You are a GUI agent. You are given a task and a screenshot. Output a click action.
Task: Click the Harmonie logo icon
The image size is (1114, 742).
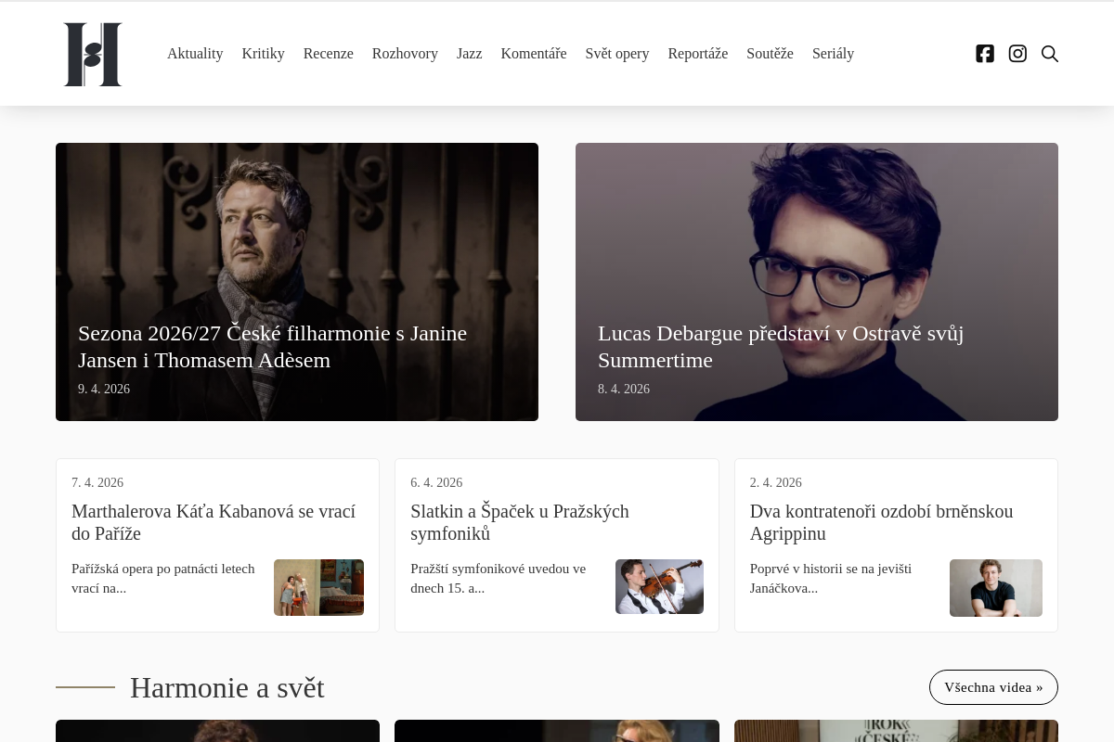[93, 55]
